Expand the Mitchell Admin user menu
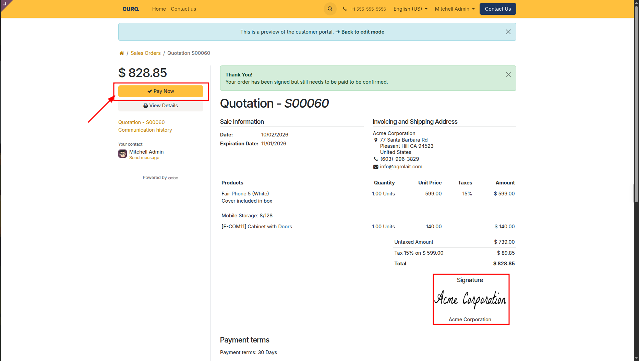Image resolution: width=639 pixels, height=361 pixels. point(455,9)
